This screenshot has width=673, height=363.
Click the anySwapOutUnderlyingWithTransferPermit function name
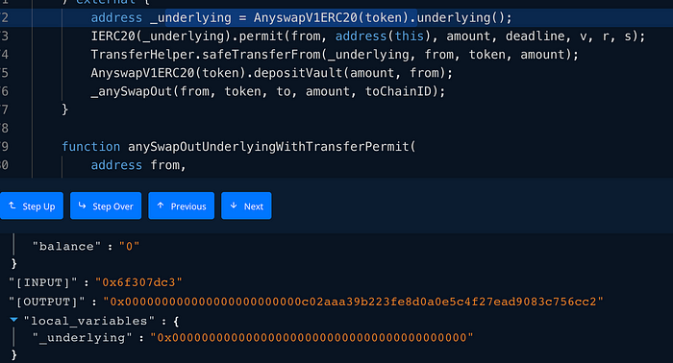[x=268, y=147]
